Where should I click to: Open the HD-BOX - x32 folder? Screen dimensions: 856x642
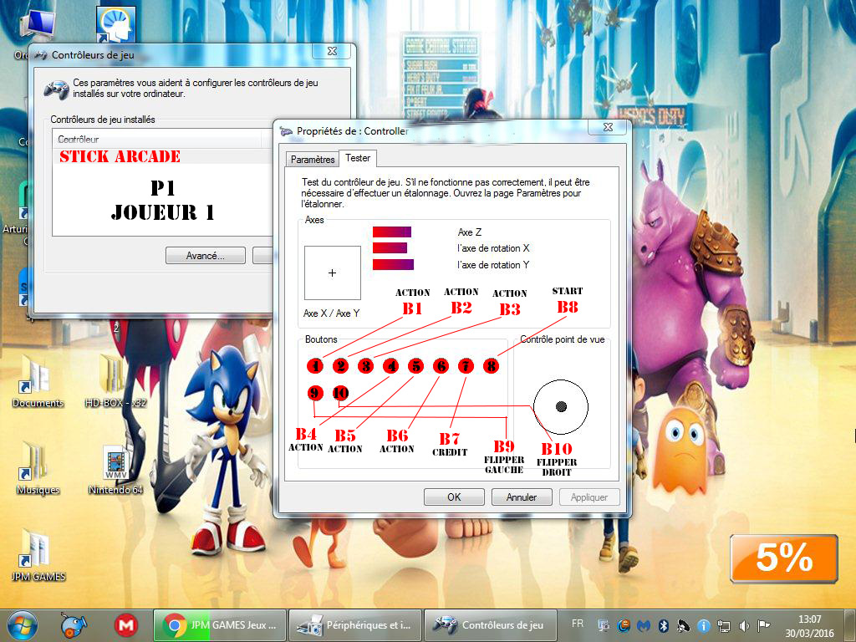(x=115, y=374)
